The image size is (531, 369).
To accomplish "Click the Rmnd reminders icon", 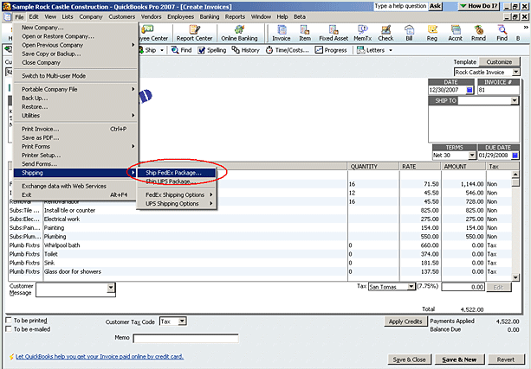I will pos(478,33).
